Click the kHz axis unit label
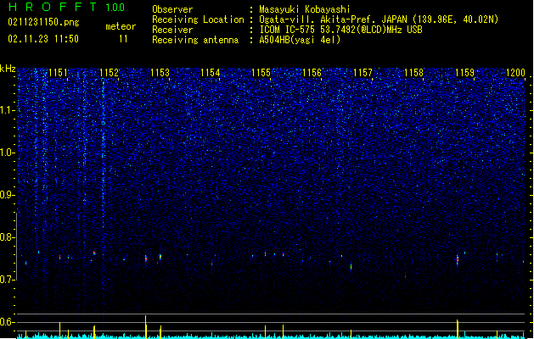The height and width of the screenshot is (339, 534). pyautogui.click(x=8, y=69)
